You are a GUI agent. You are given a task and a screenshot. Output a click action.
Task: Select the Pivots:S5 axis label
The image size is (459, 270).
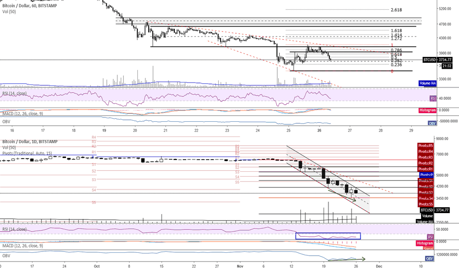(x=426, y=204)
